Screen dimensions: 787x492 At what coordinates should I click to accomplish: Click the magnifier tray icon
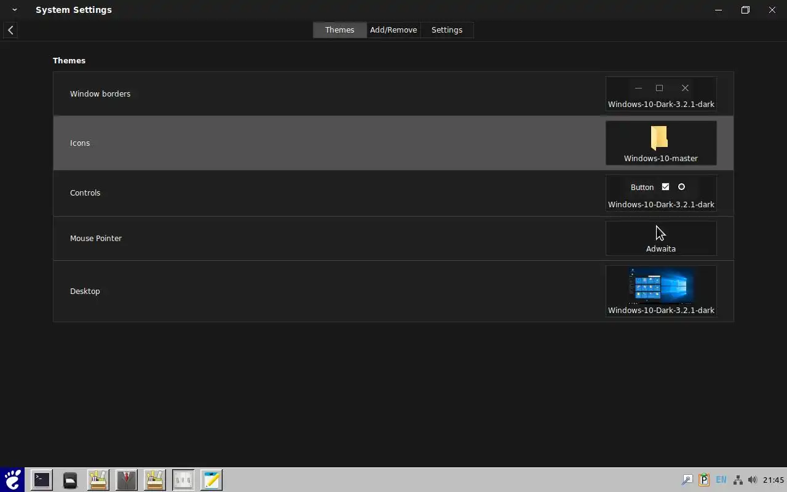tap(687, 480)
